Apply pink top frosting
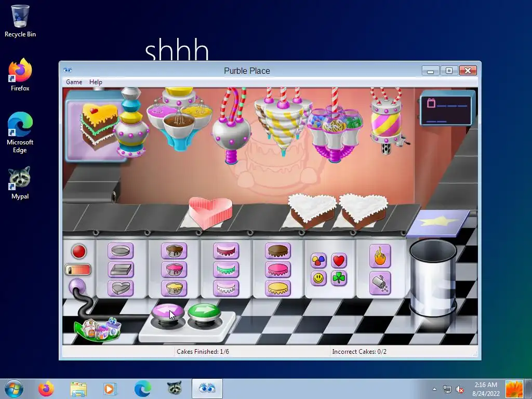 (278, 270)
